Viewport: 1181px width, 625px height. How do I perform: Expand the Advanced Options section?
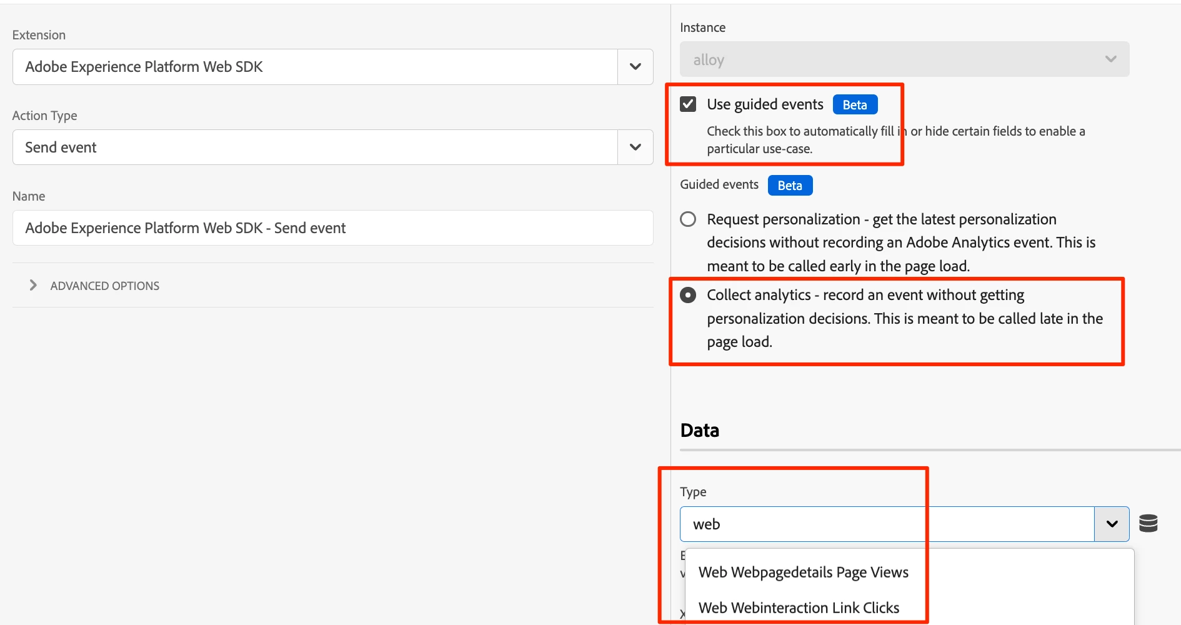[33, 286]
